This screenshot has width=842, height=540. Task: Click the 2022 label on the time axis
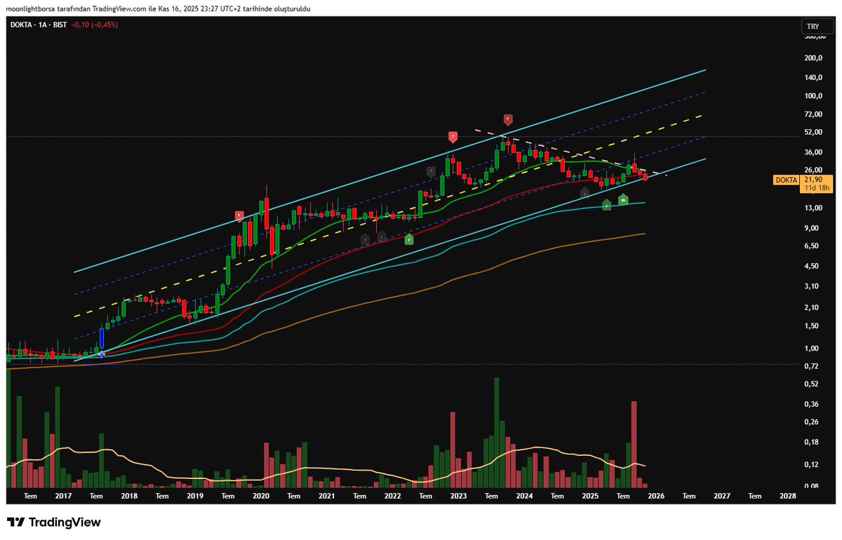pyautogui.click(x=392, y=495)
